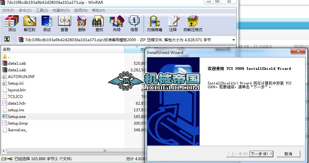
Task: Sort by the Name (名称) column header
Action: pyautogui.click(x=63, y=49)
